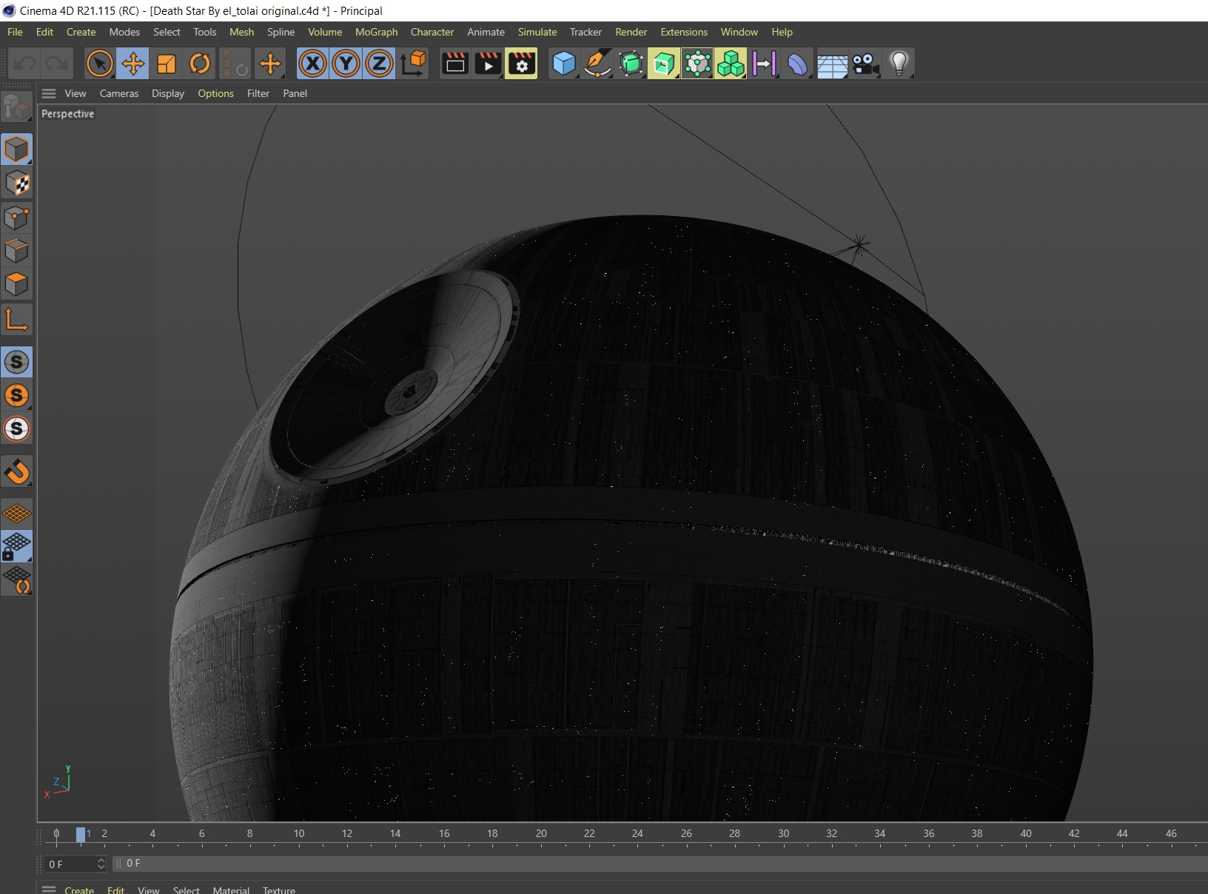Open viewport Options menu
The width and height of the screenshot is (1208, 894).
pyautogui.click(x=215, y=93)
